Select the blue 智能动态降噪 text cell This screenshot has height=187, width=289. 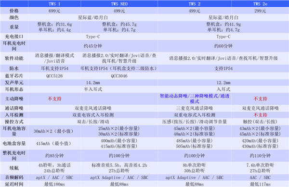(195, 99)
